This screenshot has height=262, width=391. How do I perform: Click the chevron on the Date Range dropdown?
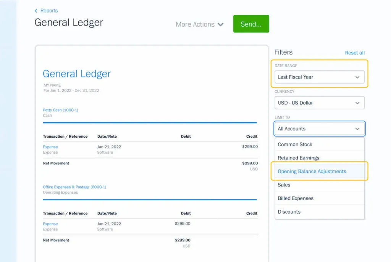358,77
